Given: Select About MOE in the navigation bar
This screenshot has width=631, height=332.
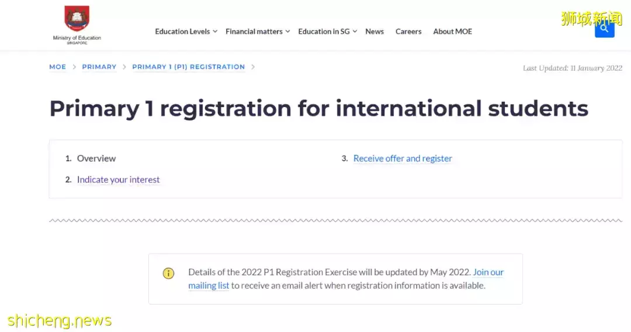Looking at the screenshot, I should click(452, 32).
